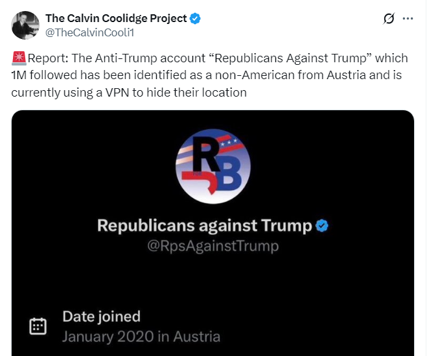Click the last line mentioning using a VPN

coord(129,92)
